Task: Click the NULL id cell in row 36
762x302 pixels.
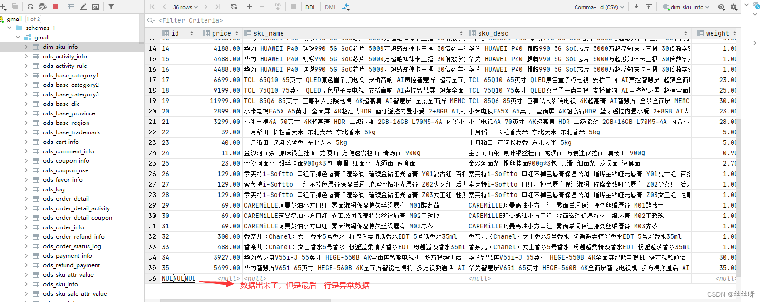Action: [x=178, y=278]
